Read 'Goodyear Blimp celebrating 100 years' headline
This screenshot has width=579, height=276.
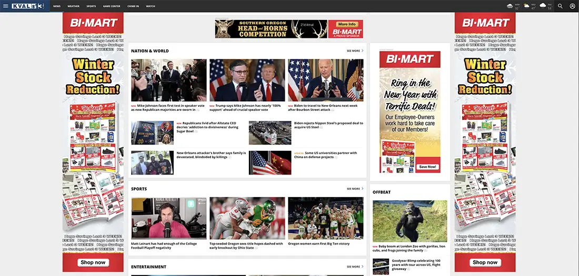(416, 264)
